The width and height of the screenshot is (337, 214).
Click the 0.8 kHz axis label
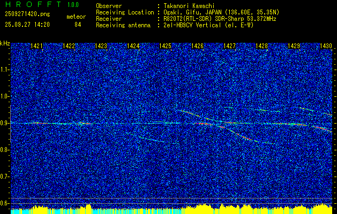5,150
